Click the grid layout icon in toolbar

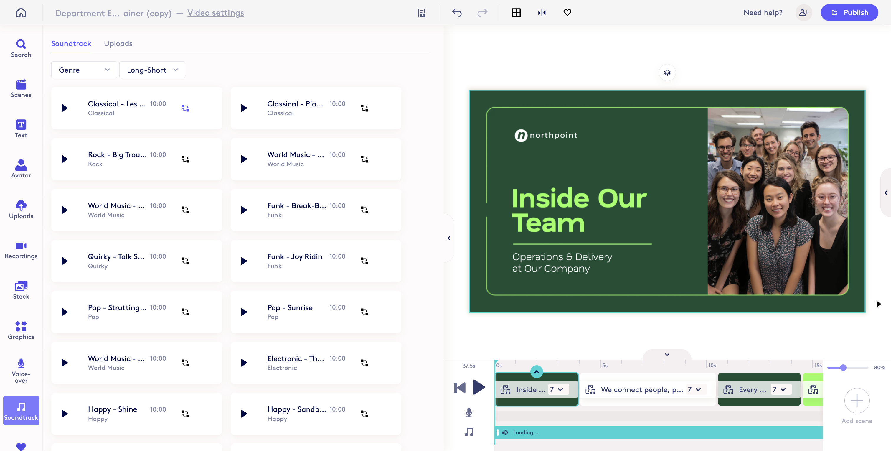click(x=516, y=13)
